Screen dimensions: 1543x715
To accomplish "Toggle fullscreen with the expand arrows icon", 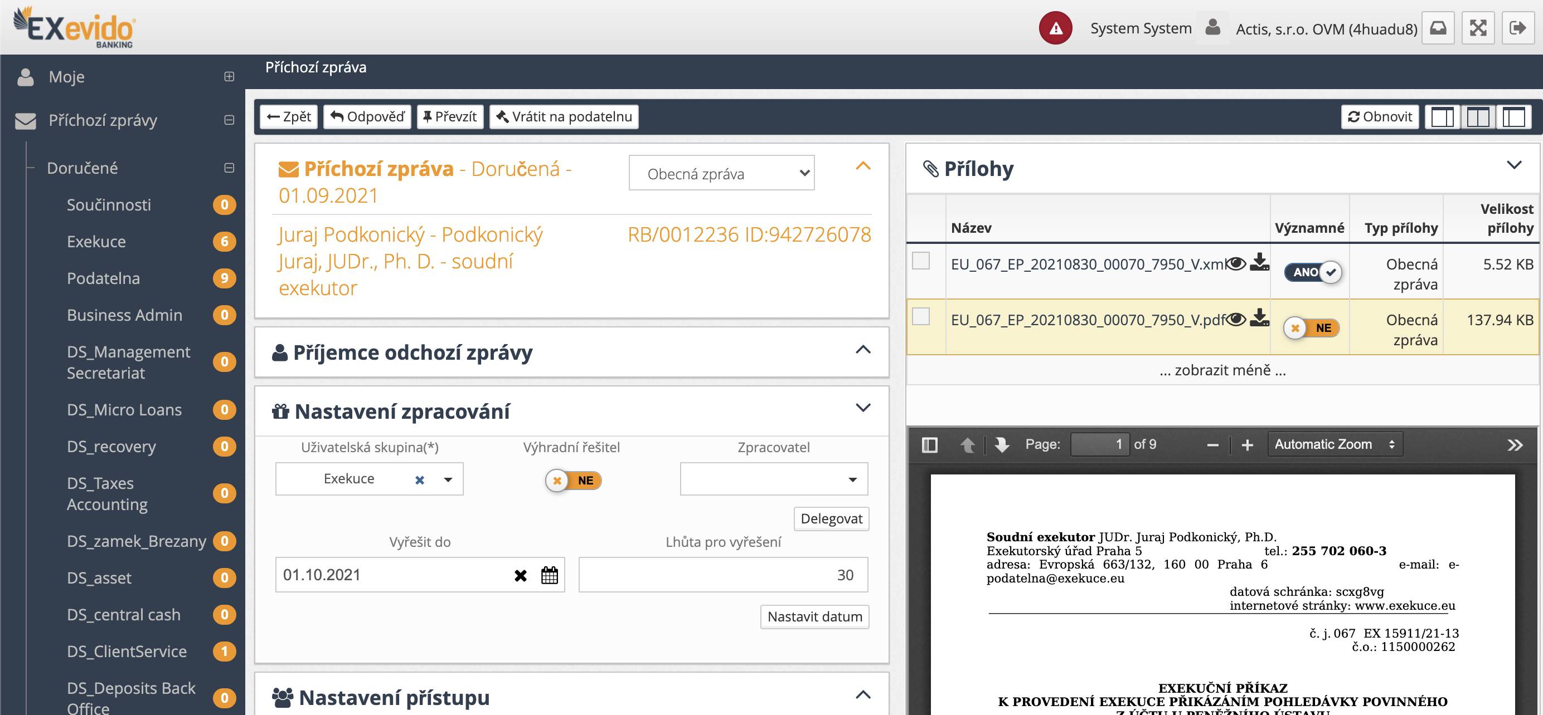I will (1478, 28).
